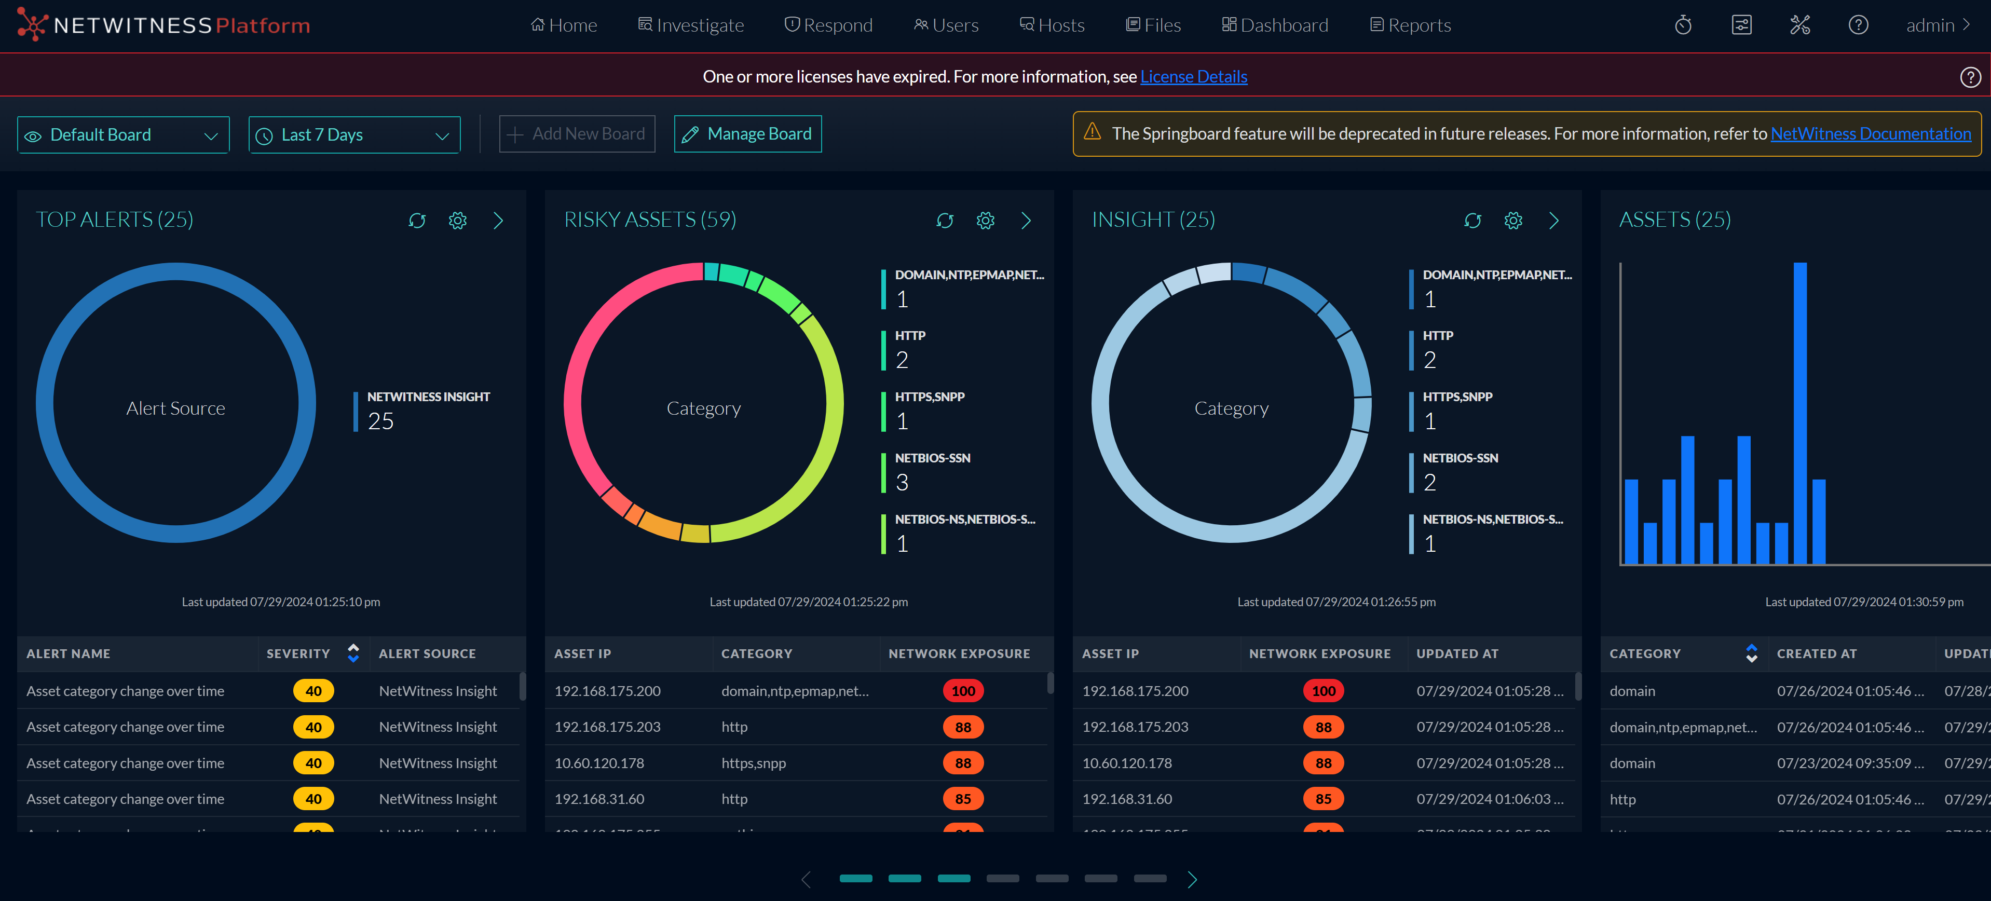Click the Add New Board button
The height and width of the screenshot is (901, 1991).
[x=577, y=134]
